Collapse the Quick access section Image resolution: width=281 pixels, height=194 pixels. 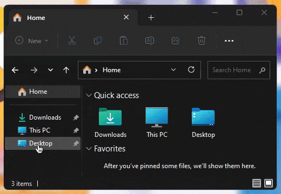pyautogui.click(x=89, y=95)
